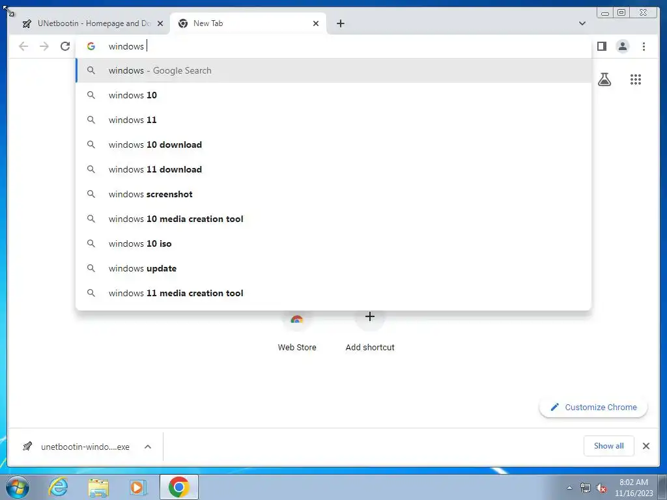Close the UNetbootin tab

pyautogui.click(x=160, y=23)
